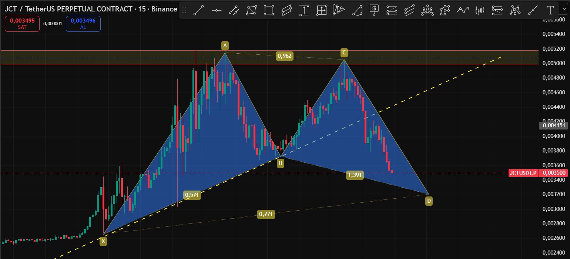Click the blue AL buy button
This screenshot has height=259, width=570.
point(83,24)
